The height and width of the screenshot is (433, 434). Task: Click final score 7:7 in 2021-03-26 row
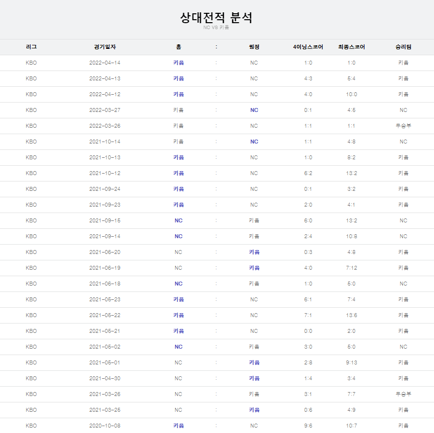tap(352, 394)
